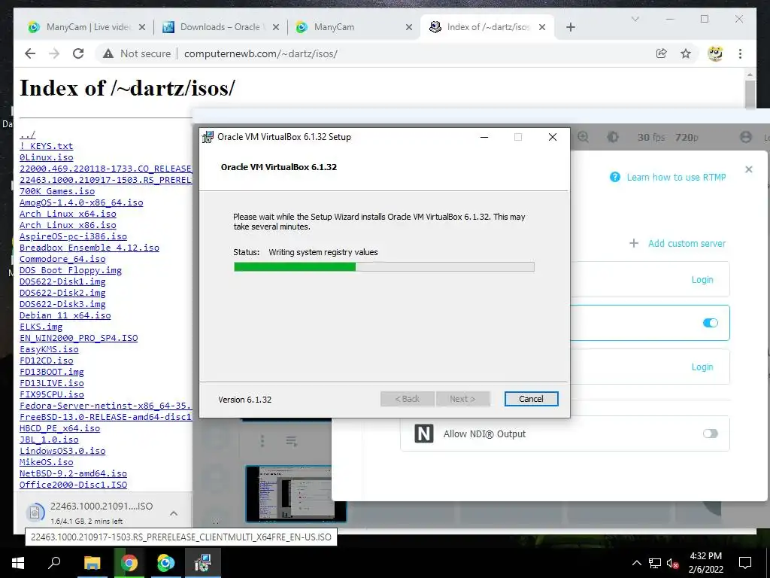Download 700K_Games.iso
The height and width of the screenshot is (578, 770).
pos(57,191)
